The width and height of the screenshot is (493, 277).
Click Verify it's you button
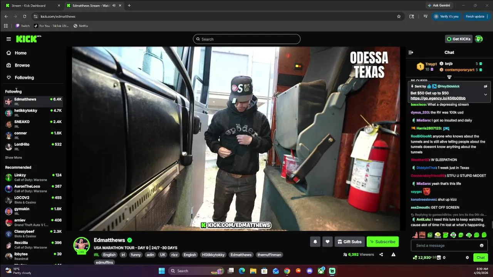click(x=446, y=16)
